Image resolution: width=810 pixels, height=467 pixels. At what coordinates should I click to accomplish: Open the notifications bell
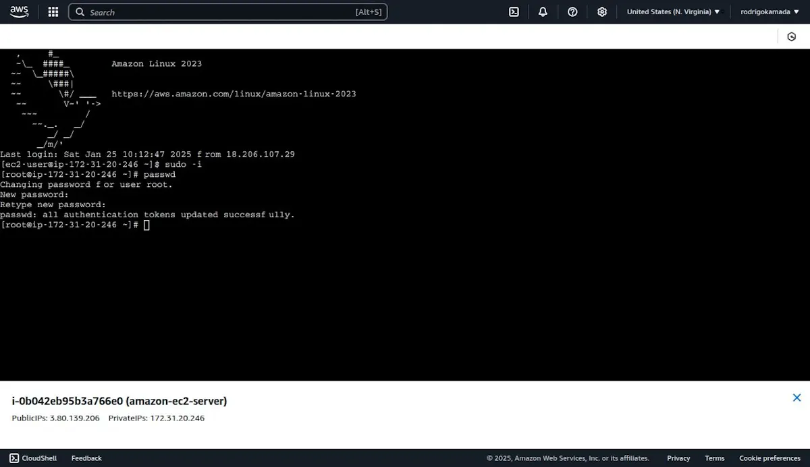tap(543, 12)
